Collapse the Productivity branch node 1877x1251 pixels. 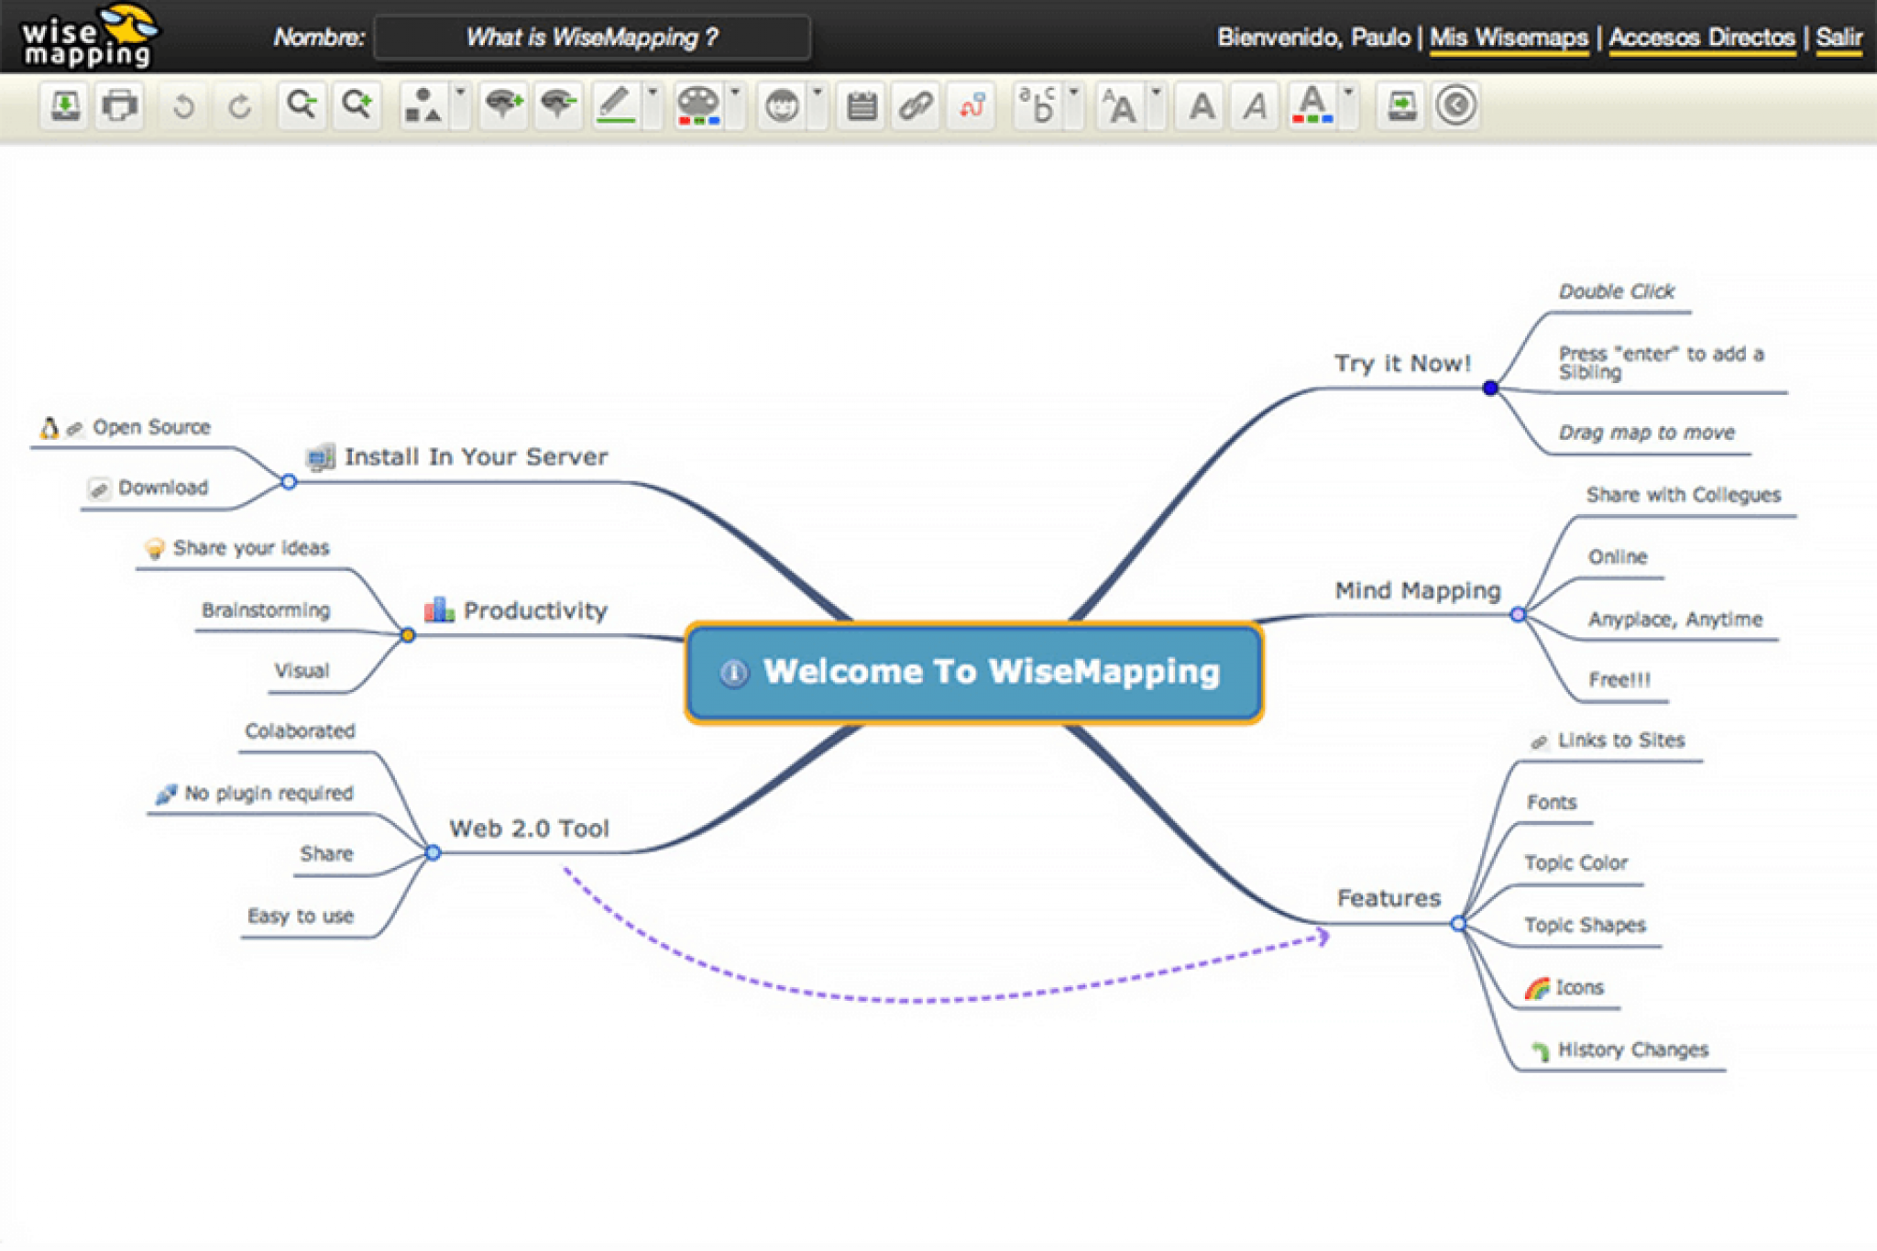[x=408, y=634]
